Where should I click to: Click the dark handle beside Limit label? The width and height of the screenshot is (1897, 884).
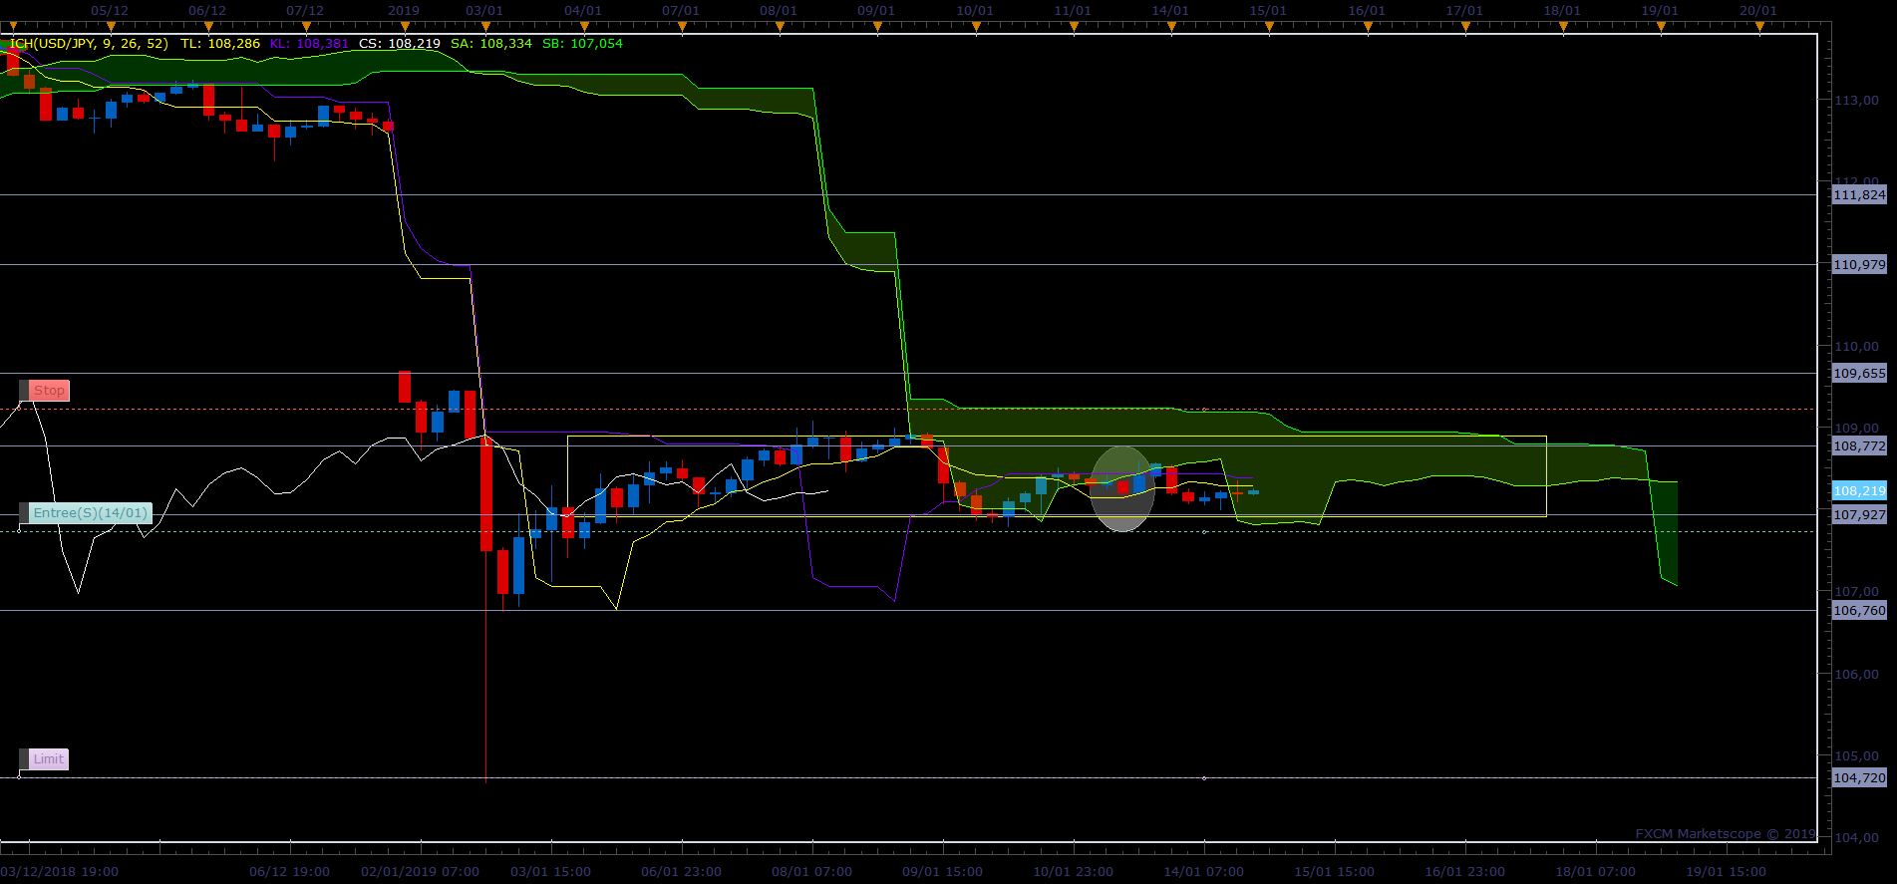point(24,759)
